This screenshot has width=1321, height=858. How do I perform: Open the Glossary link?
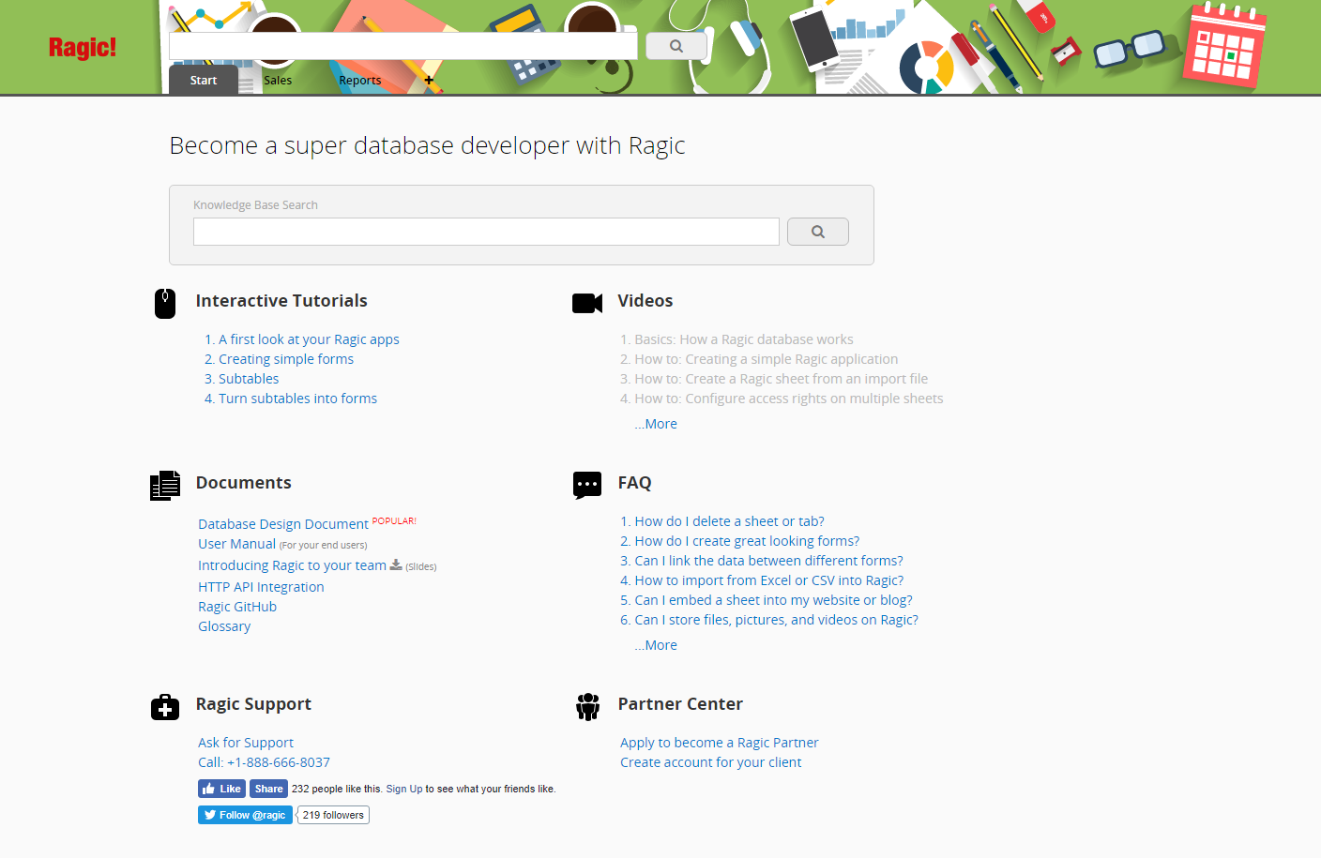(224, 626)
